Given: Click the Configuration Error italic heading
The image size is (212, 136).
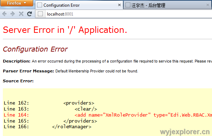Looking at the screenshot, I should click(35, 49).
